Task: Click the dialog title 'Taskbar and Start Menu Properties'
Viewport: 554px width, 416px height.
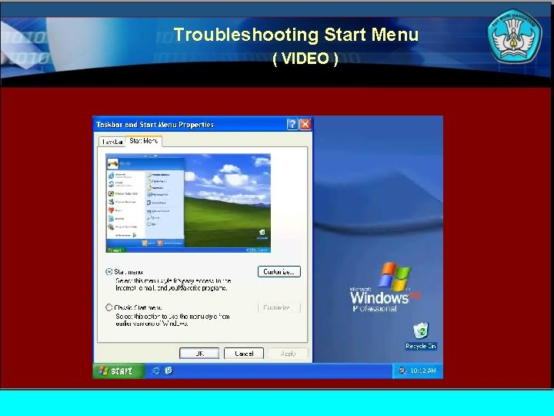Action: [155, 125]
